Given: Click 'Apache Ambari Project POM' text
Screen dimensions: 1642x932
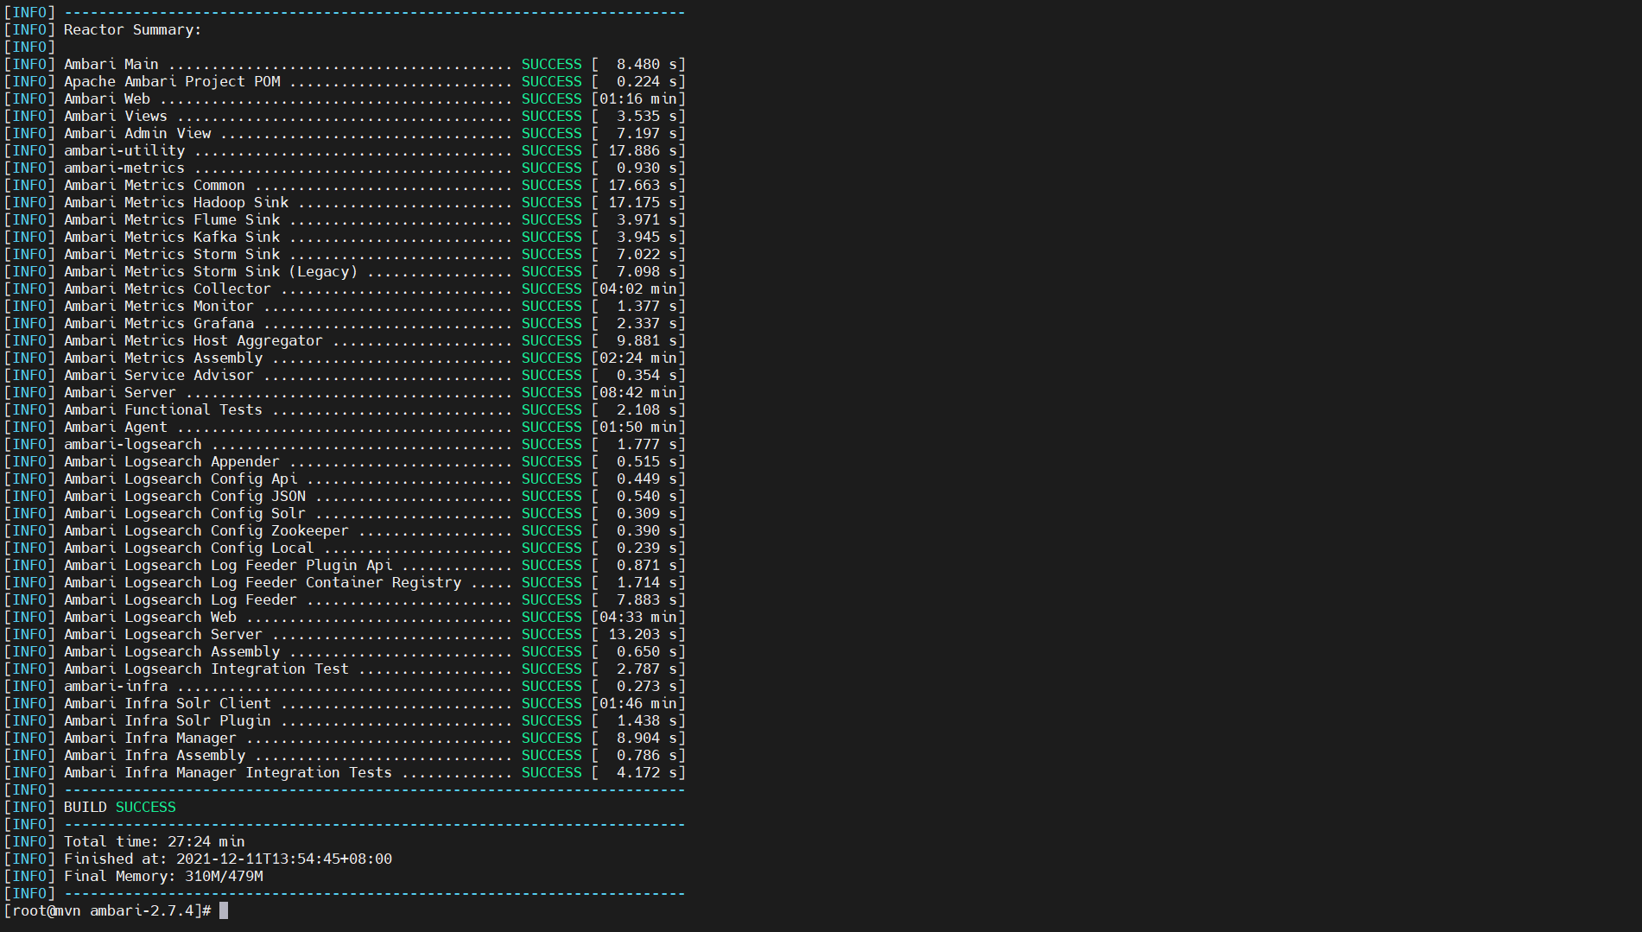Looking at the screenshot, I should point(172,81).
